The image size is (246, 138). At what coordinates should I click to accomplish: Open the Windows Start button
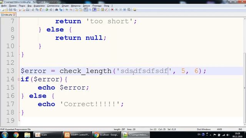tap(5, 135)
